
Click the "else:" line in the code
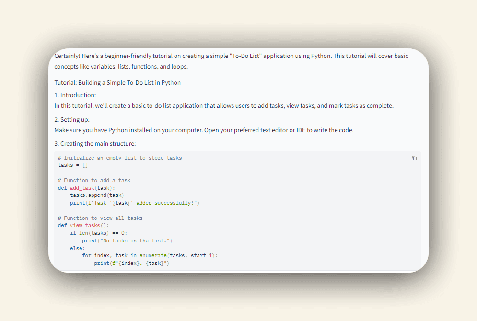click(x=77, y=248)
